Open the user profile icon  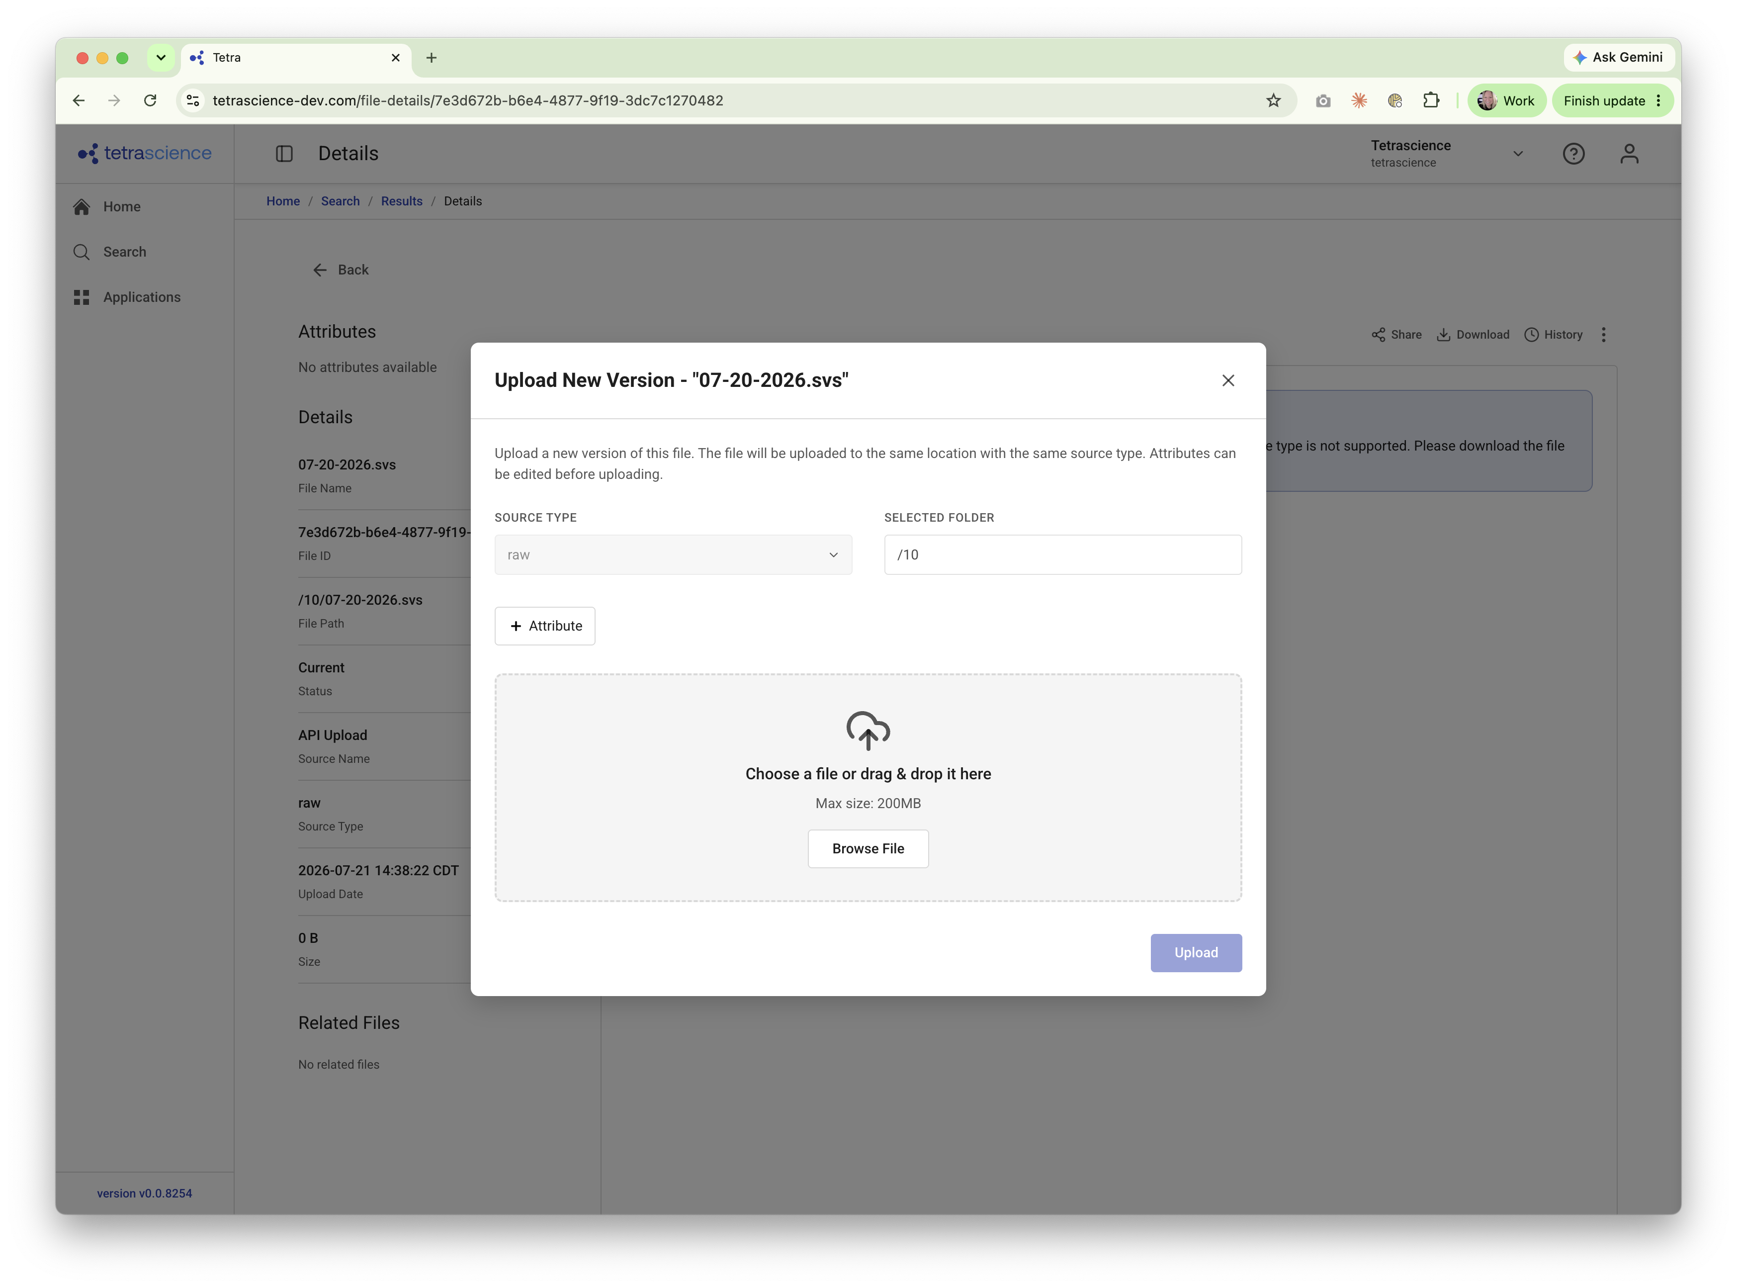(1629, 154)
